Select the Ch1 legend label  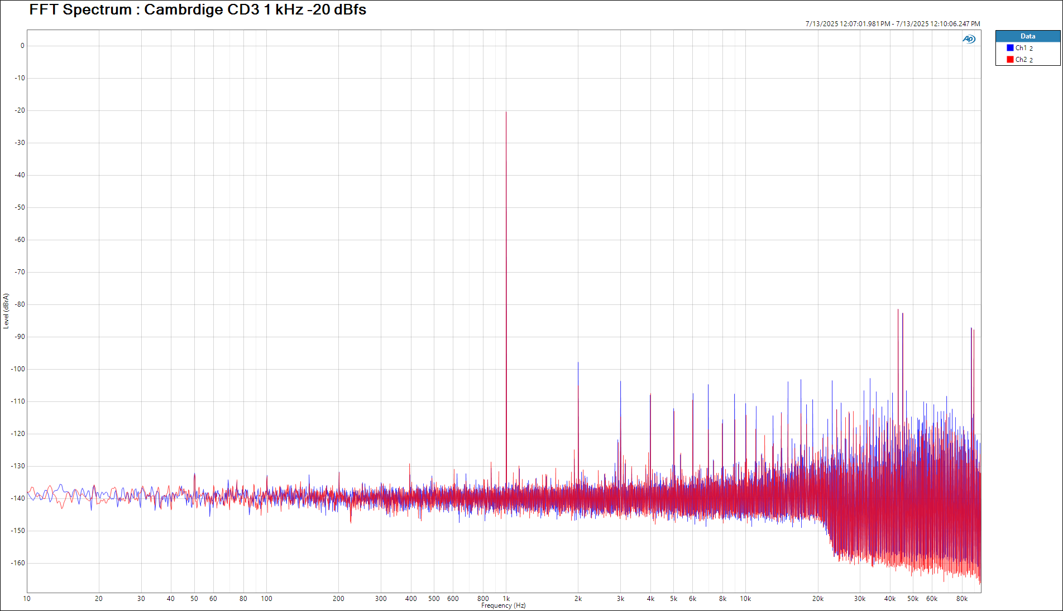click(1021, 48)
